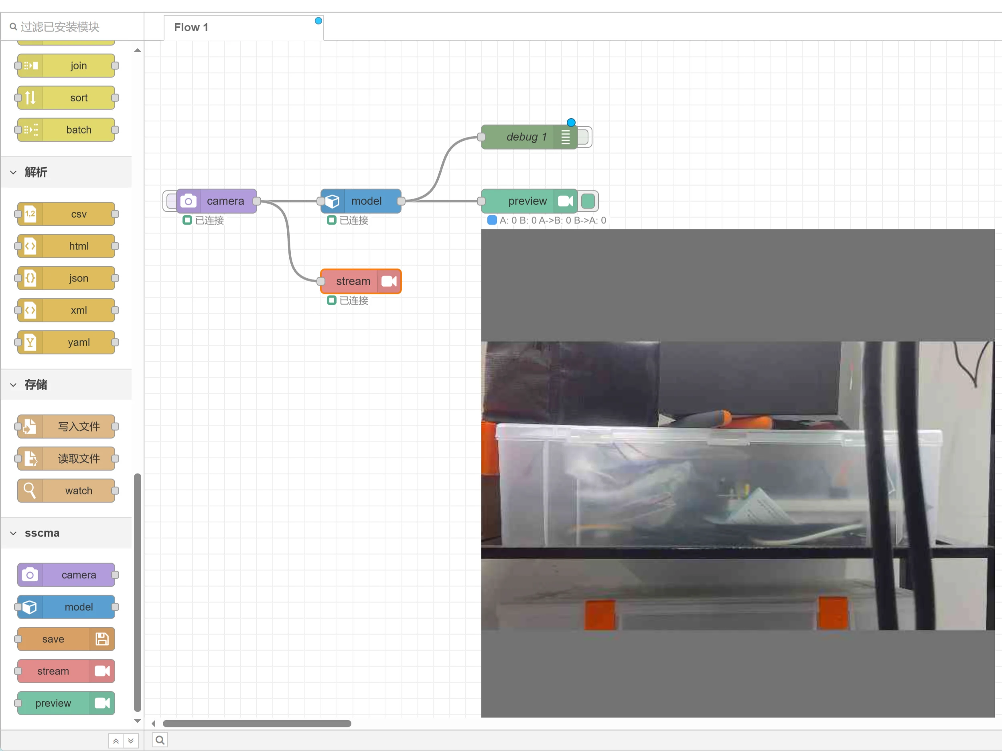Click the video icon on the stream node
The image size is (1002, 751).
pos(389,281)
